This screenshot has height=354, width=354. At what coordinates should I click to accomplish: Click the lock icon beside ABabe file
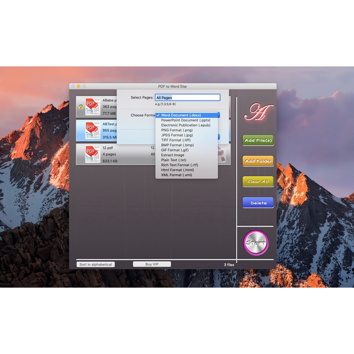(x=81, y=107)
